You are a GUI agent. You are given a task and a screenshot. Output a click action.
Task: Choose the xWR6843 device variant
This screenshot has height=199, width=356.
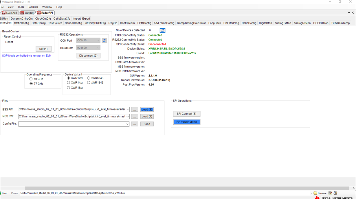89,78
